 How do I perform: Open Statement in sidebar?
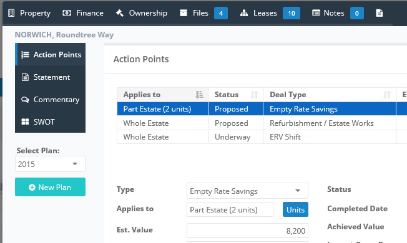pos(51,77)
